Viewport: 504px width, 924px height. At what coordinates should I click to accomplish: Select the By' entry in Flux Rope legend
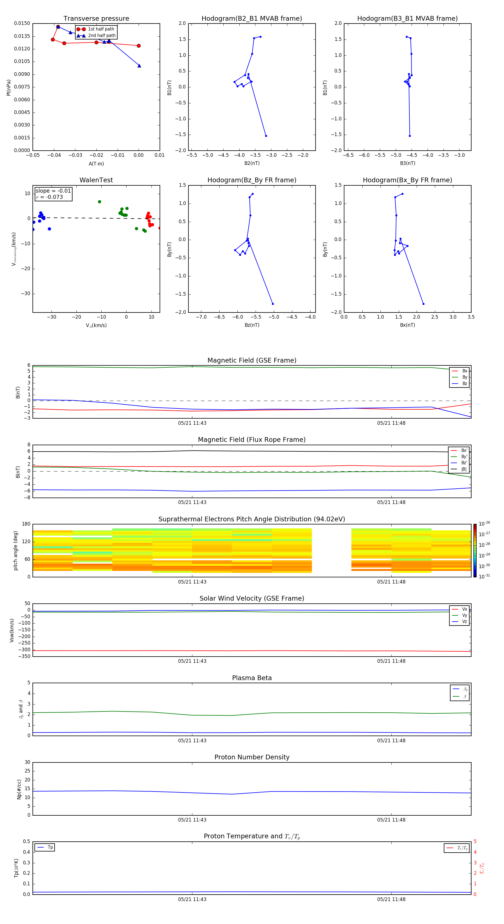click(x=459, y=457)
